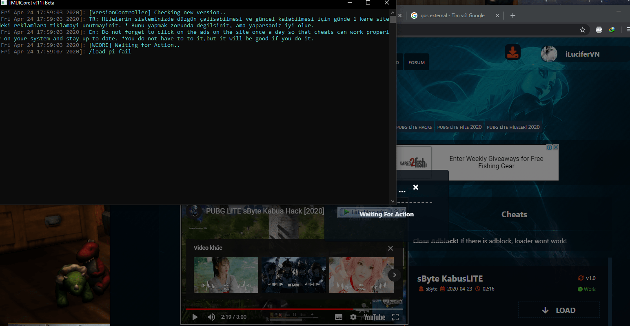
Task: Play the PUBG LITE YouTube video
Action: pyautogui.click(x=195, y=317)
